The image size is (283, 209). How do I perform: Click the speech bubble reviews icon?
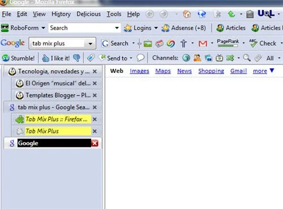pyautogui.click(x=140, y=58)
